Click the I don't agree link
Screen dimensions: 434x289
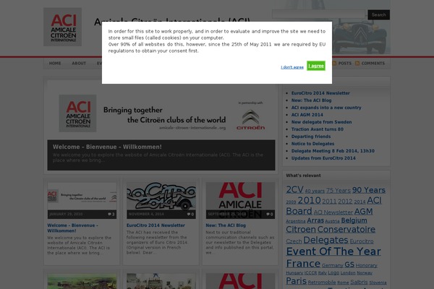[x=292, y=67]
